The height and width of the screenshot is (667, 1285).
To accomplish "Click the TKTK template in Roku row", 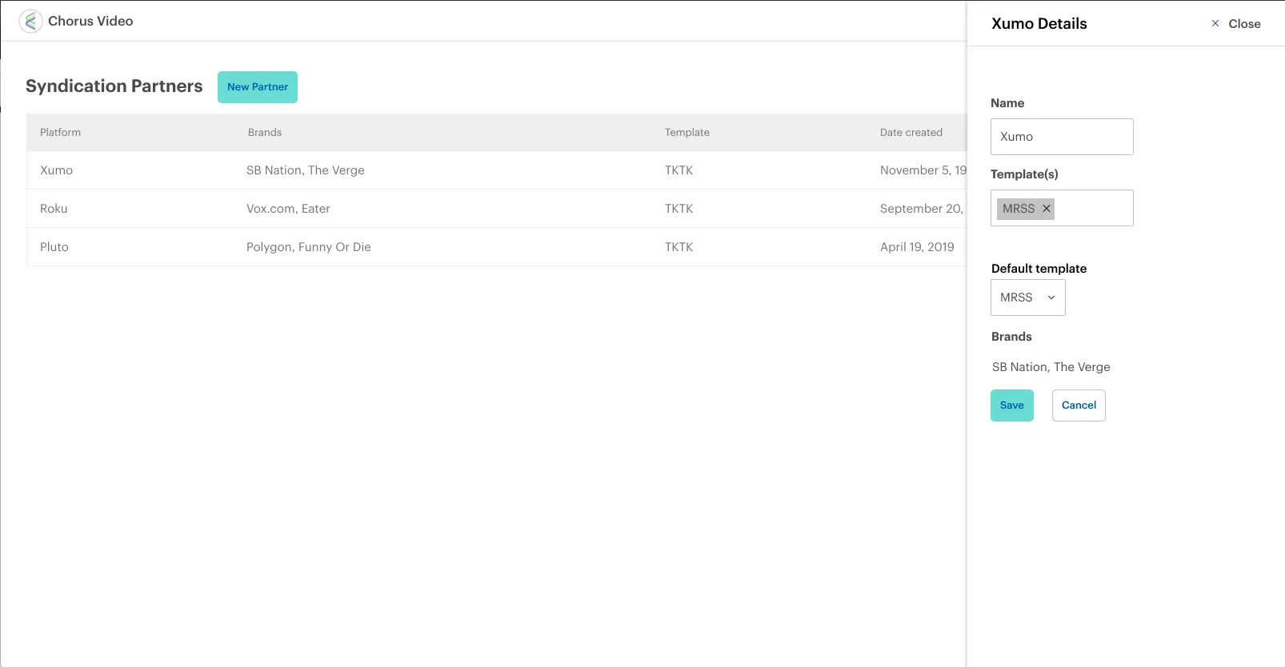I will coord(679,209).
